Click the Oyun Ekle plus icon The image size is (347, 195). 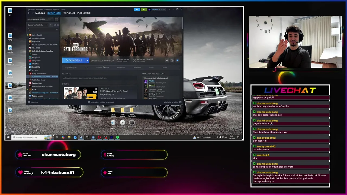pyautogui.click(x=29, y=102)
